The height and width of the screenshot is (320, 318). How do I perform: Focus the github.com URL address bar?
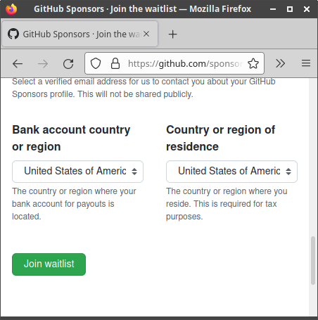tap(185, 63)
